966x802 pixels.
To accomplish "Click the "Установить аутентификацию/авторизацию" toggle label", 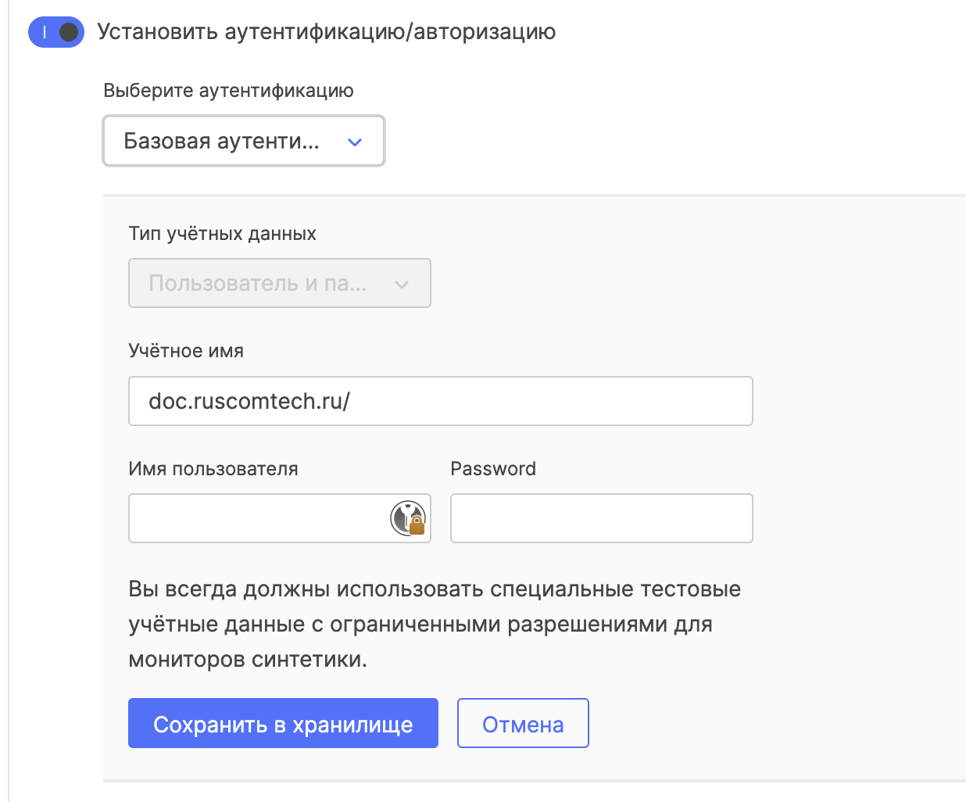I will pyautogui.click(x=326, y=32).
